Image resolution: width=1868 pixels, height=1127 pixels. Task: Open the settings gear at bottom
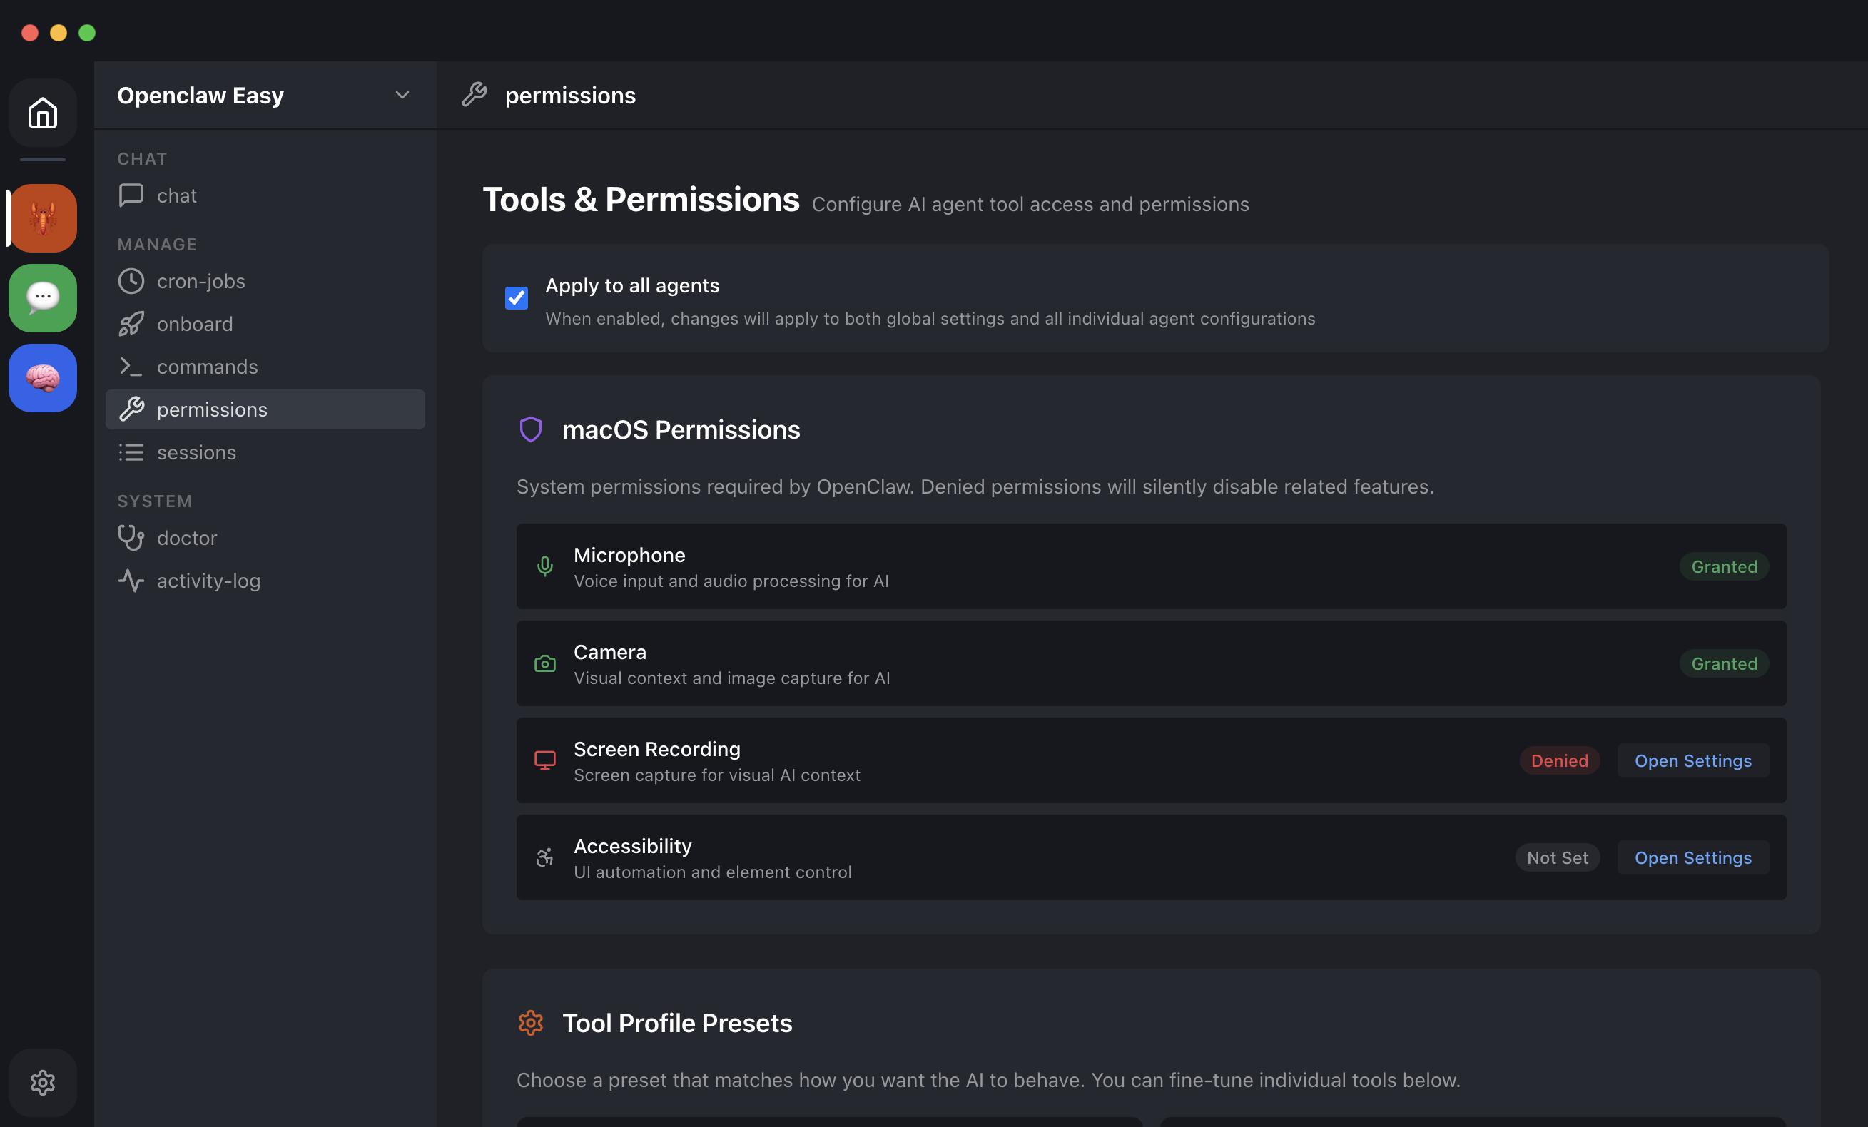click(x=41, y=1082)
